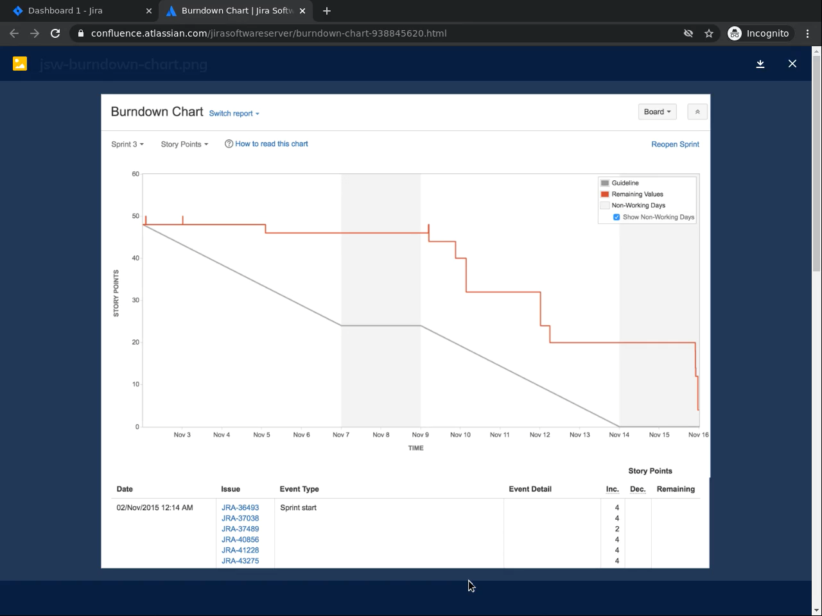822x616 pixels.
Task: Click the Reopen Sprint link
Action: coord(675,144)
